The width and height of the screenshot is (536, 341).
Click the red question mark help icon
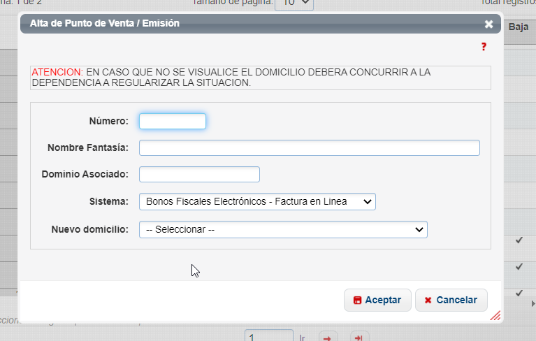click(x=483, y=47)
